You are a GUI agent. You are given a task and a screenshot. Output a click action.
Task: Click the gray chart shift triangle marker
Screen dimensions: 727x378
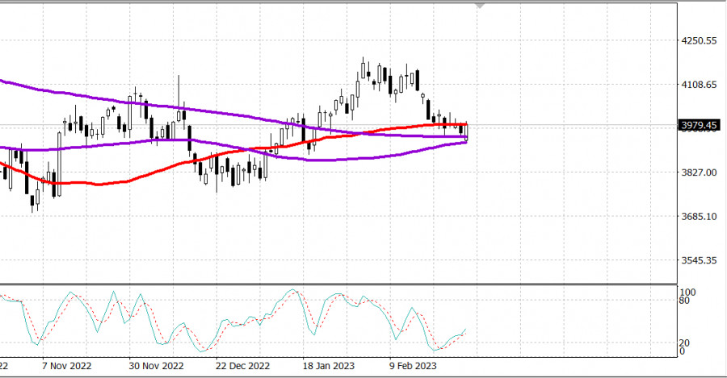481,6
